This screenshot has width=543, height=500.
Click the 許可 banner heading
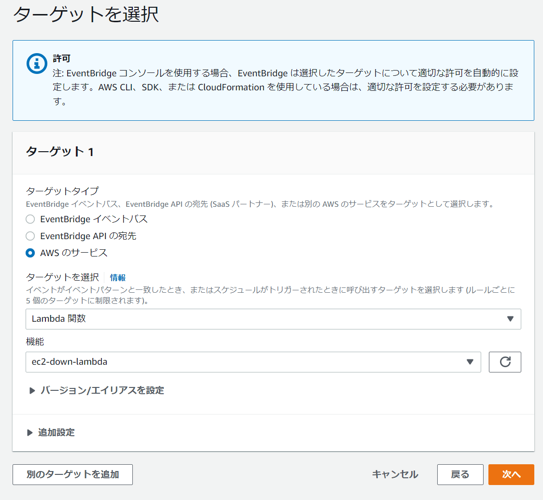(x=62, y=58)
